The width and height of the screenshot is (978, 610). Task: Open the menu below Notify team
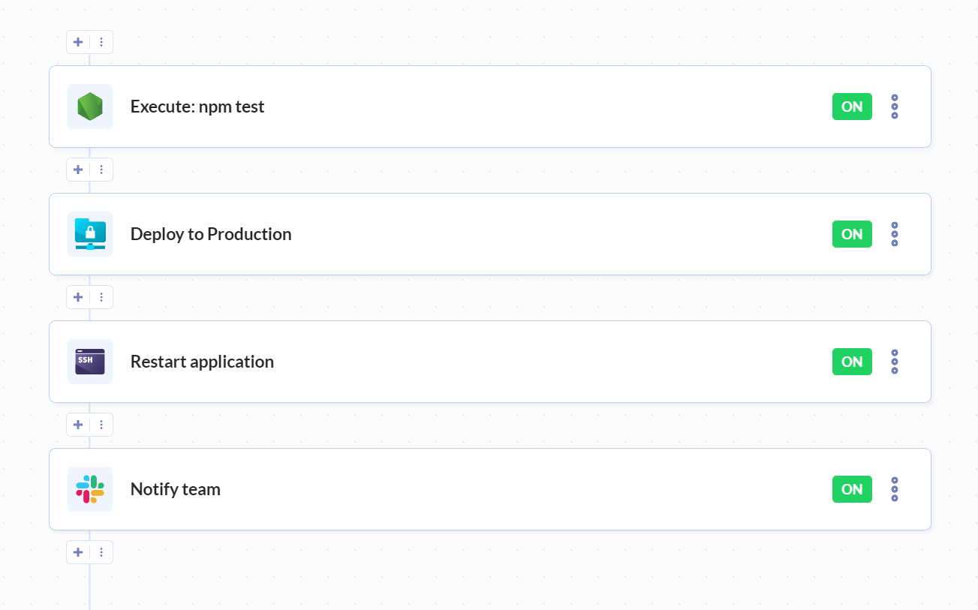tap(101, 552)
